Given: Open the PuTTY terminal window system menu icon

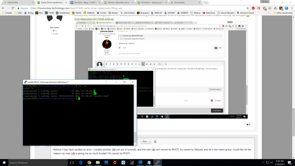Looking at the screenshot, I should click(x=25, y=82).
